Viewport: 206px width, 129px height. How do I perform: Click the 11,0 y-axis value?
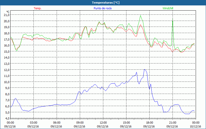coord(7,76)
